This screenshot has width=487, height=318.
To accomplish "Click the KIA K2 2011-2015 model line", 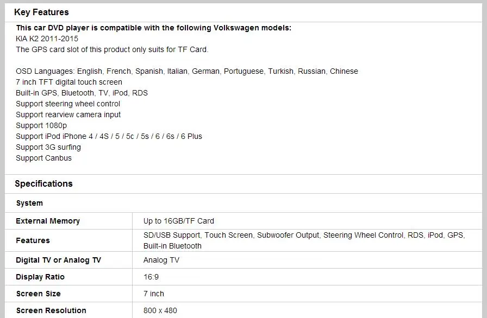I will pos(47,39).
